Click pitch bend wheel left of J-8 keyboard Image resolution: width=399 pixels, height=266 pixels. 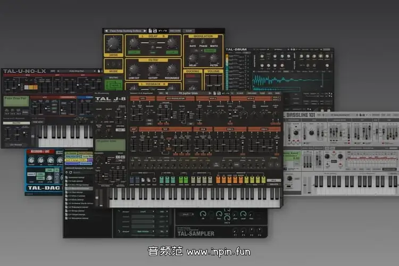[x=97, y=197]
